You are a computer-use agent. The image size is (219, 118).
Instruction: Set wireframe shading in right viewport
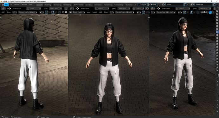202,12
